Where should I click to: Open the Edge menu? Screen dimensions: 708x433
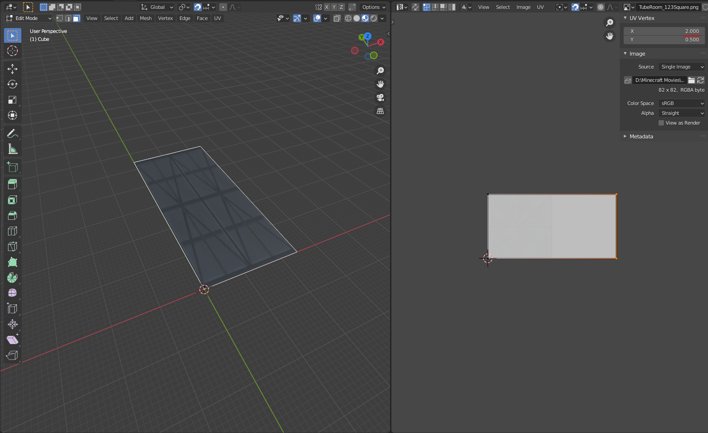185,18
